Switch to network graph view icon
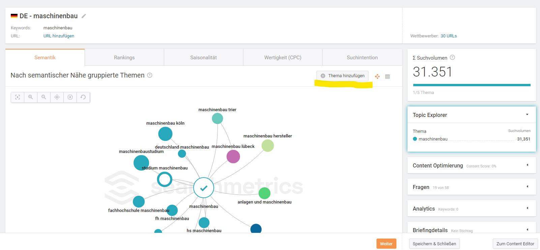The height and width of the screenshot is (250, 540). click(377, 76)
